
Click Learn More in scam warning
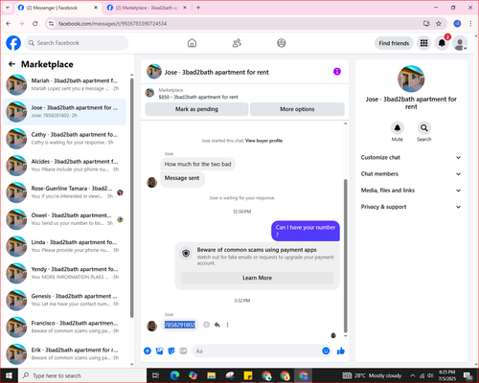[x=257, y=278]
